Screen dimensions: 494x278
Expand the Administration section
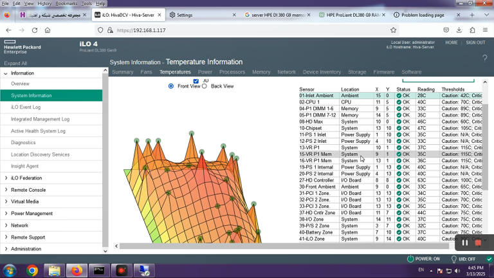tap(6, 248)
